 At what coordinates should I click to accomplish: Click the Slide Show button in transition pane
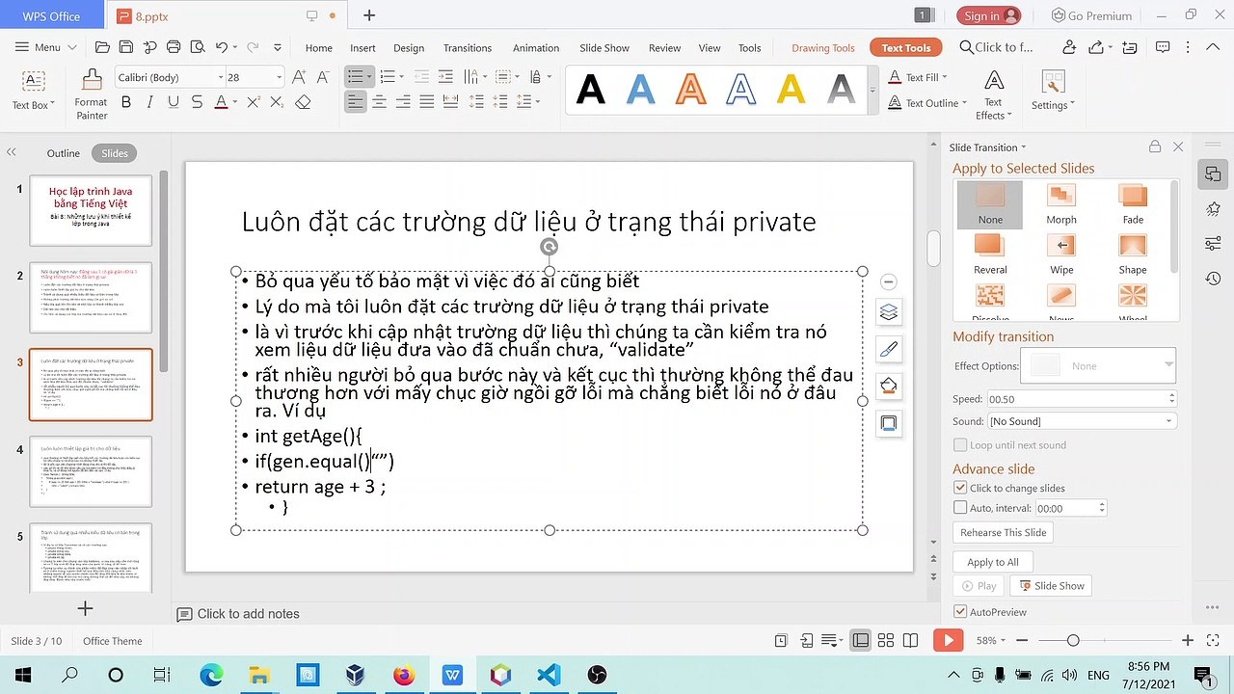[1052, 586]
